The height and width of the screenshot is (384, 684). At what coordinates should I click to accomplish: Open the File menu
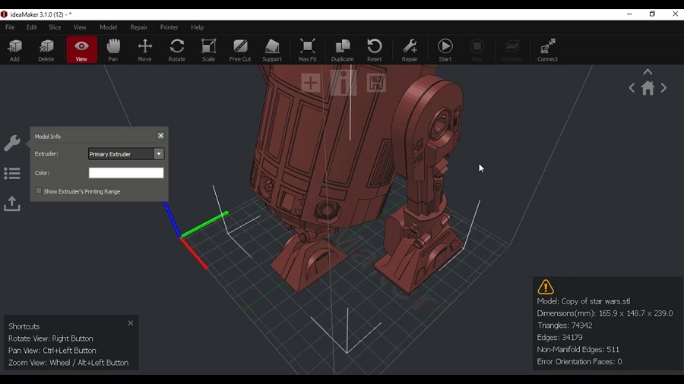tap(10, 27)
